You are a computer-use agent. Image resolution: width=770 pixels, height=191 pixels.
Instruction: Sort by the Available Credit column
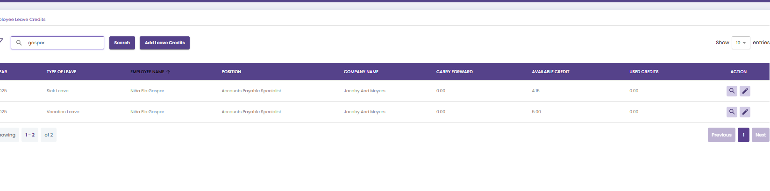550,72
